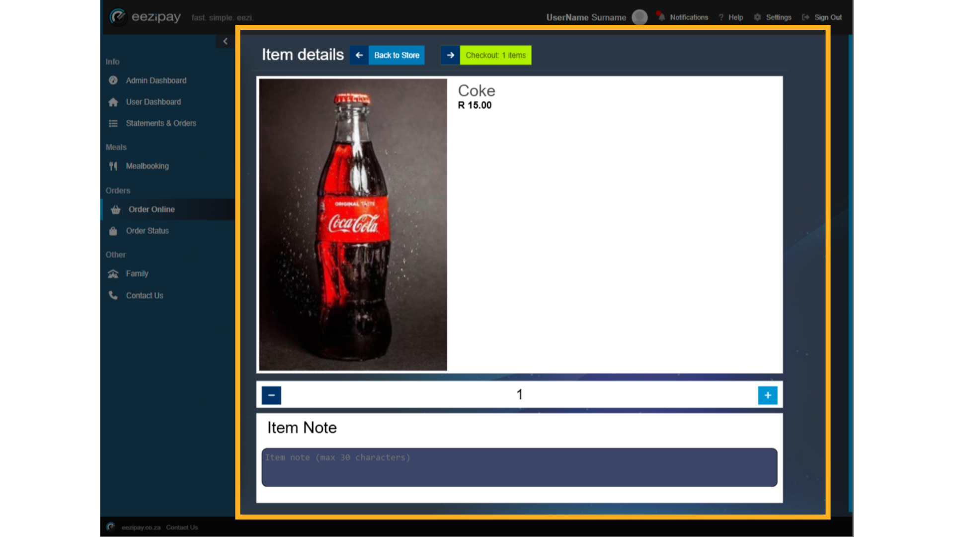Click the Mealbooking cutlery icon

[113, 166]
